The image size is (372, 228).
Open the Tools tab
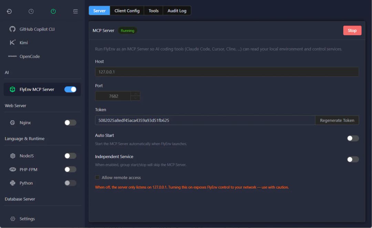click(x=154, y=11)
